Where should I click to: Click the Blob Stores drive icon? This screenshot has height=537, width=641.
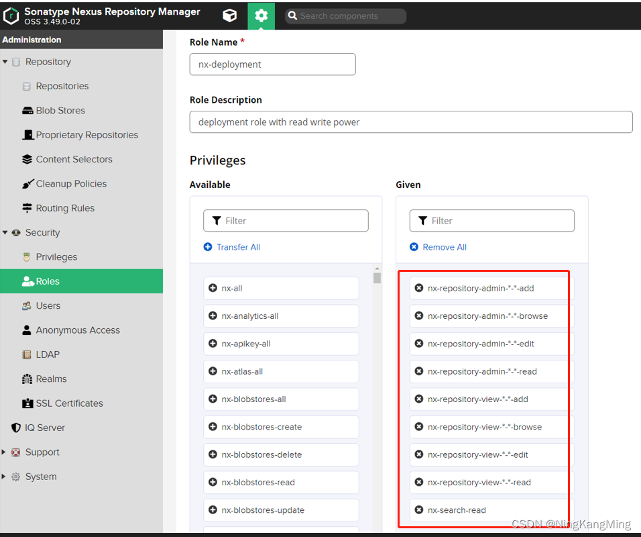[27, 111]
